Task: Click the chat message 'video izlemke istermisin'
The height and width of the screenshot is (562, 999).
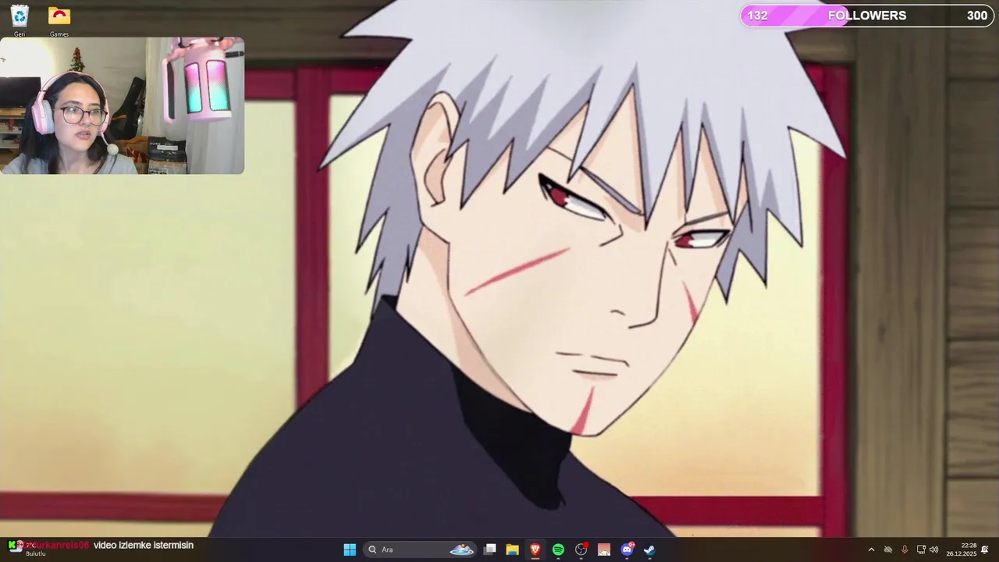Action: [144, 545]
